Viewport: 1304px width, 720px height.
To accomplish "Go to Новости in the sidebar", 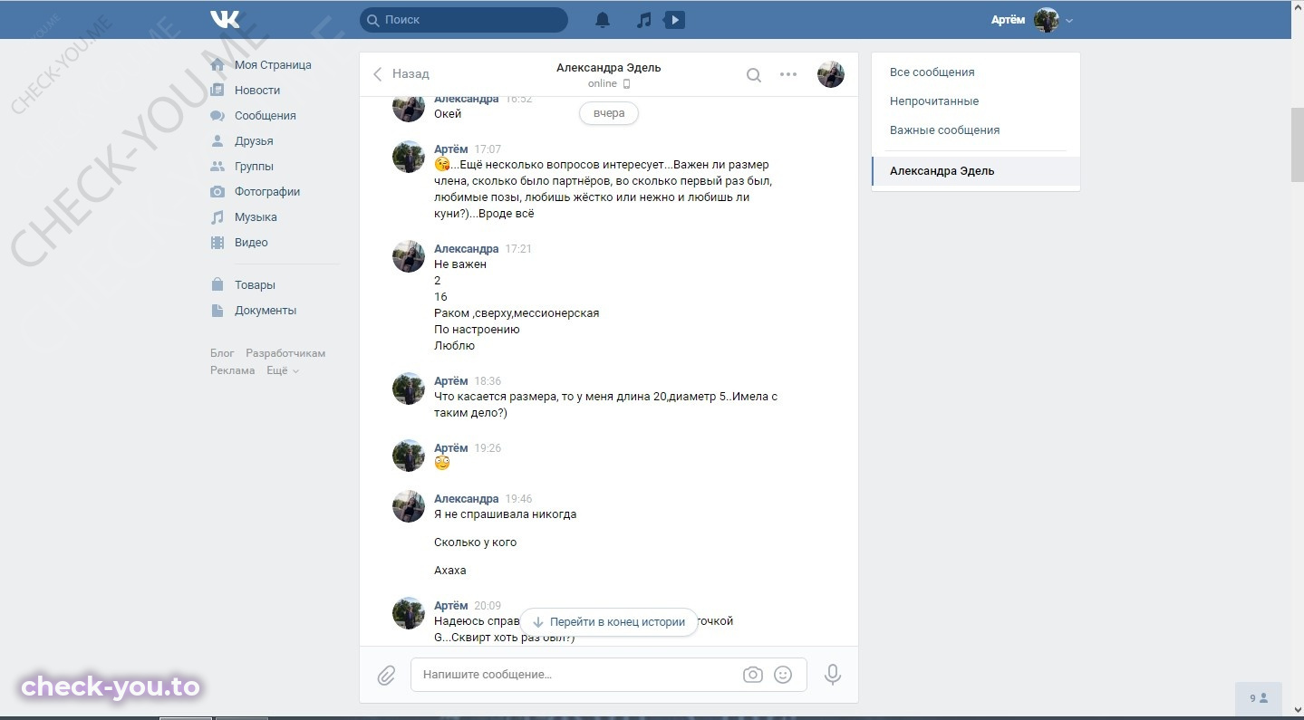I will point(257,91).
